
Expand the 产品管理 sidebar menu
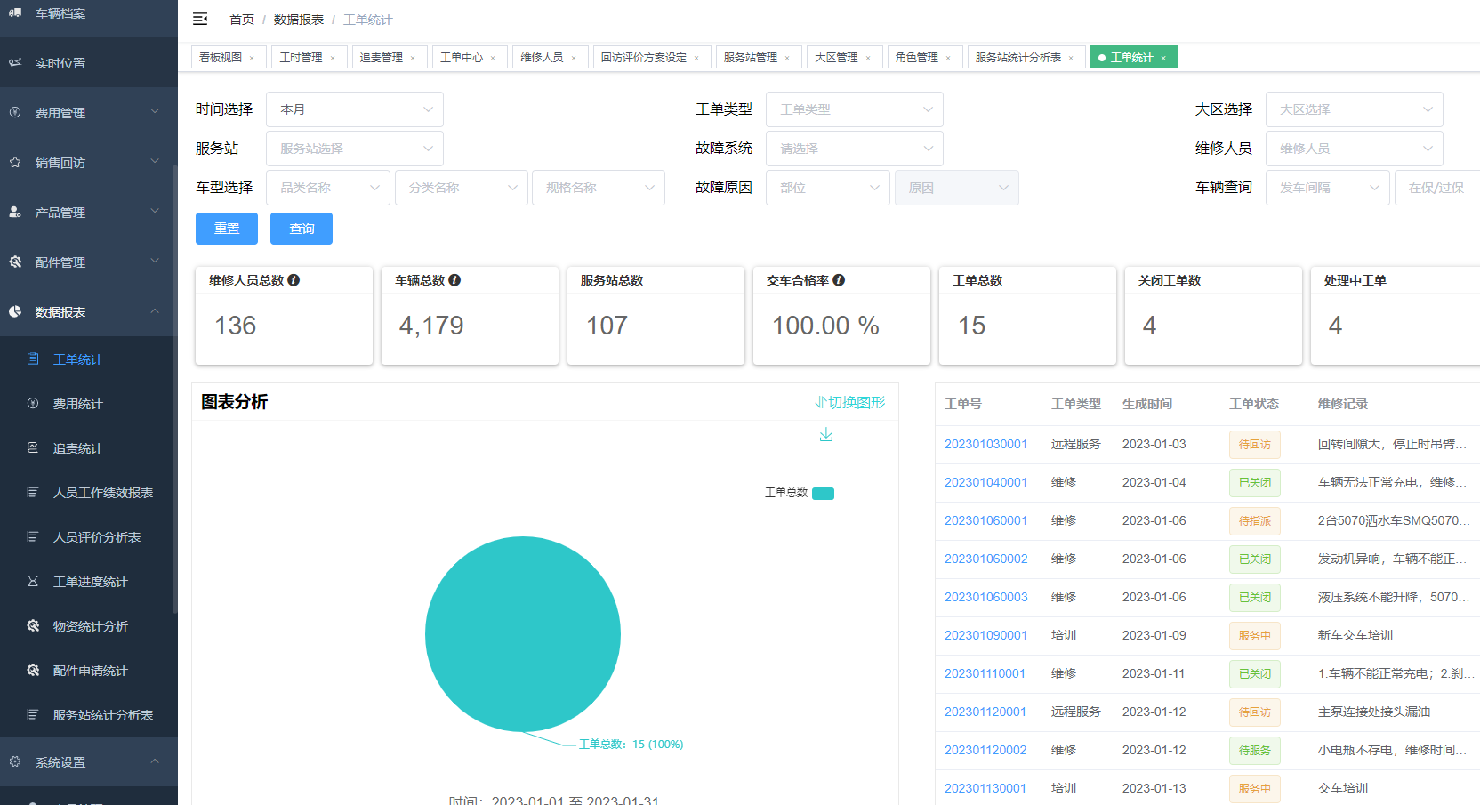click(89, 213)
